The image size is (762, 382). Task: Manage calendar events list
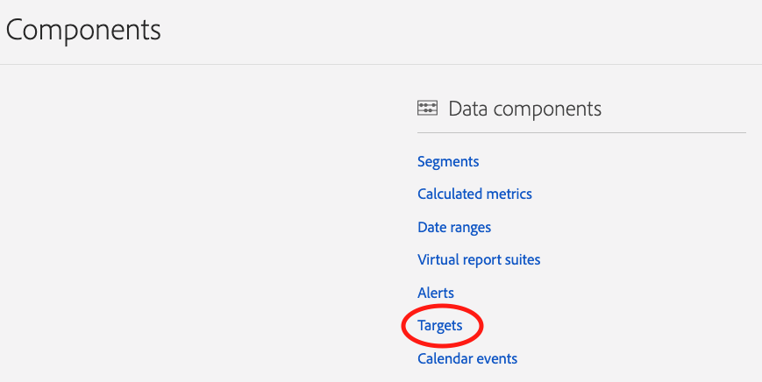point(467,358)
